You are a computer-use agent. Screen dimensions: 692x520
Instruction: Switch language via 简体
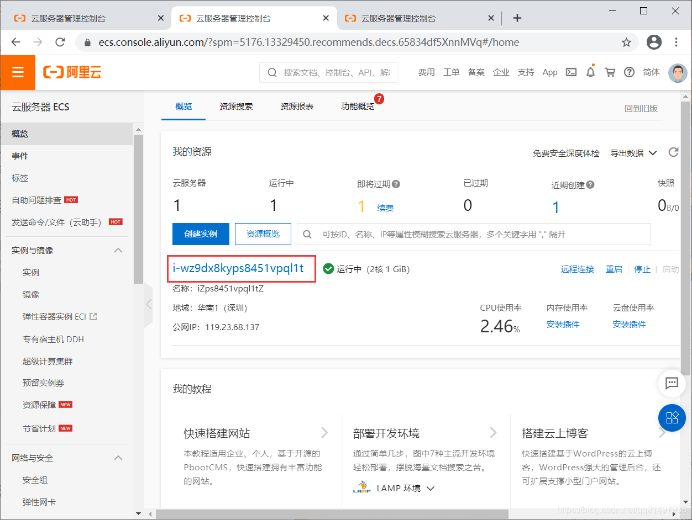[651, 72]
